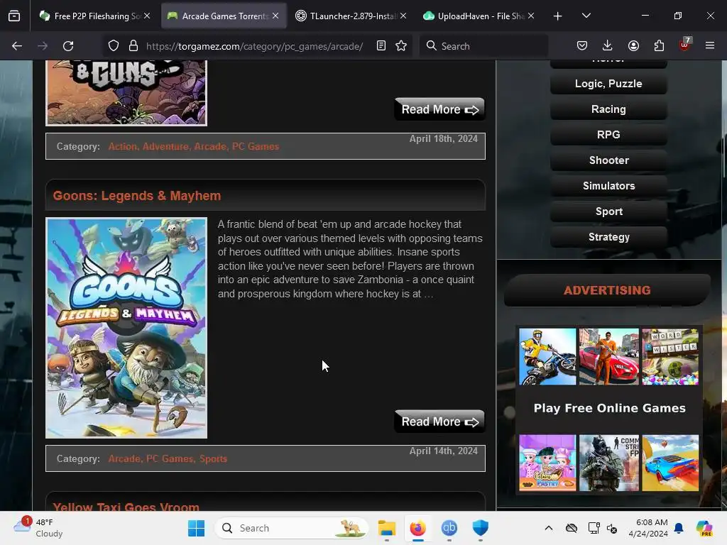Toggle reader view icon in address bar

click(x=381, y=46)
